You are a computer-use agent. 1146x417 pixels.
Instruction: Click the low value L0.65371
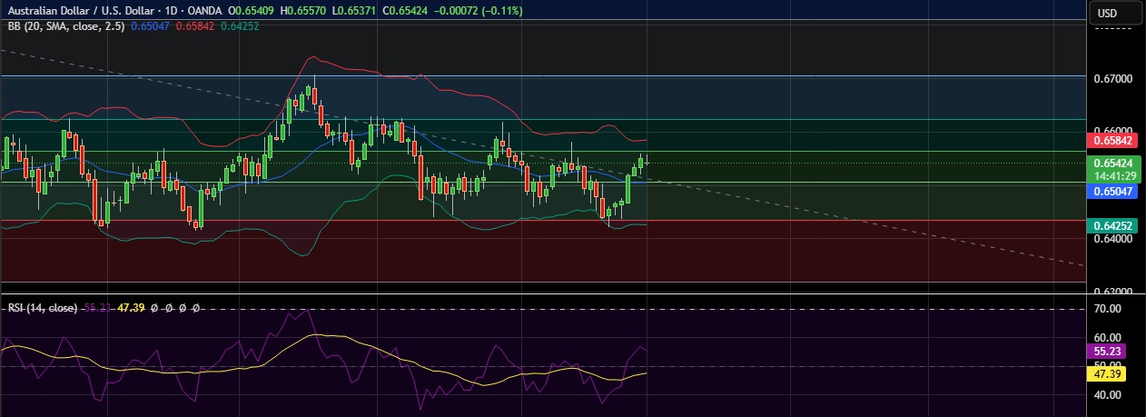pos(356,11)
